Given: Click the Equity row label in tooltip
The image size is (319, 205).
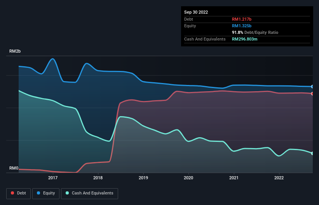Looking at the screenshot, I should (x=190, y=26).
